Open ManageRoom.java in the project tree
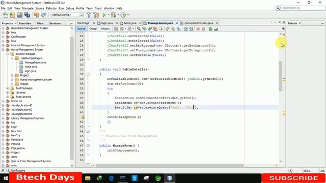The image size is (326, 183). (x=35, y=63)
